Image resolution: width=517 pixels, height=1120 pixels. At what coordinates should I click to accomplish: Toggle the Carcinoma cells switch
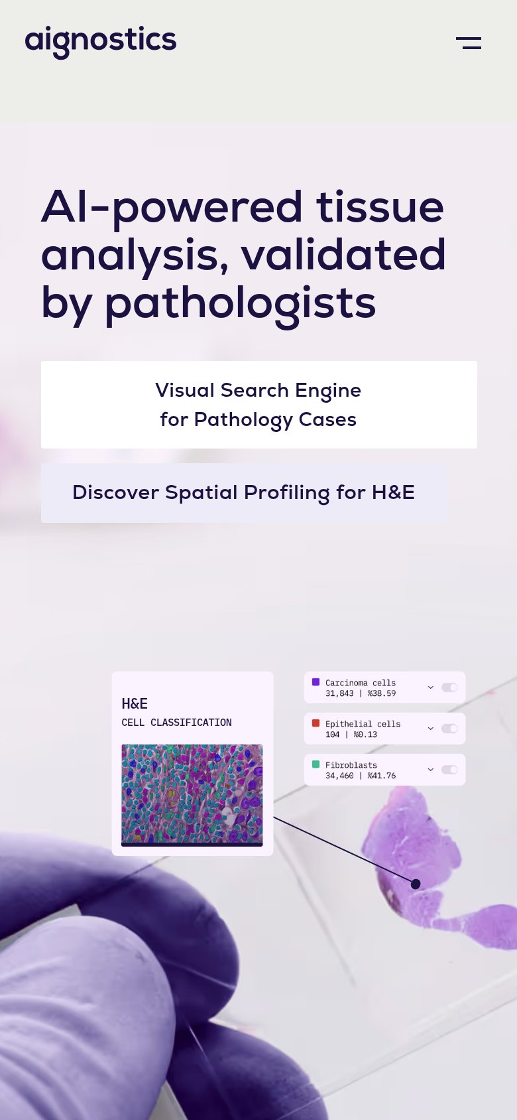point(449,687)
